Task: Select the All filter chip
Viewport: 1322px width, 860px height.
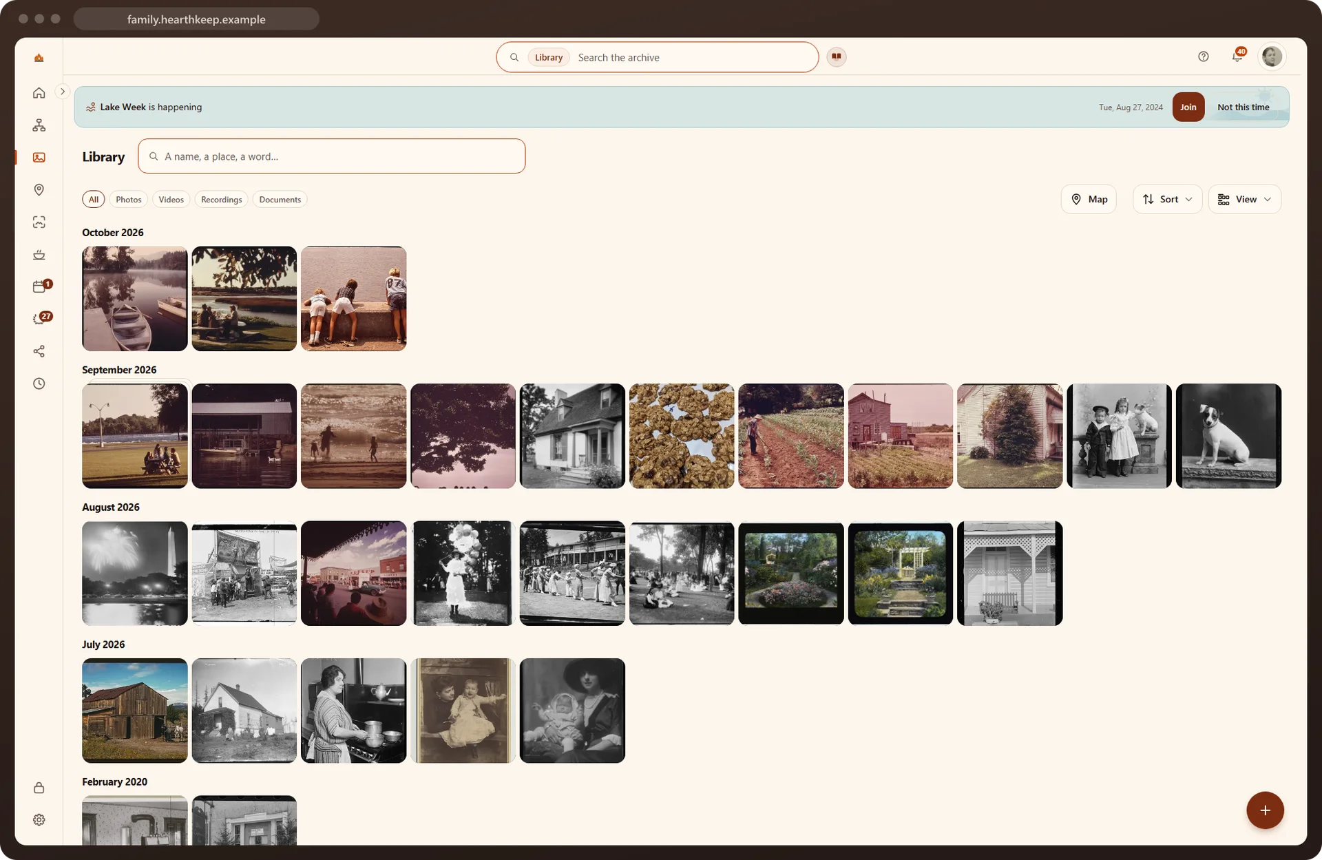Action: [x=94, y=200]
